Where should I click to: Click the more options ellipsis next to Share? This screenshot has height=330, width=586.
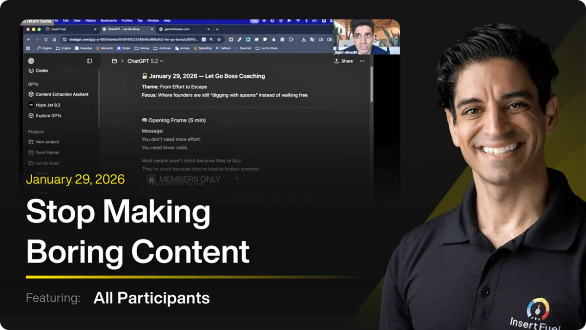[362, 61]
